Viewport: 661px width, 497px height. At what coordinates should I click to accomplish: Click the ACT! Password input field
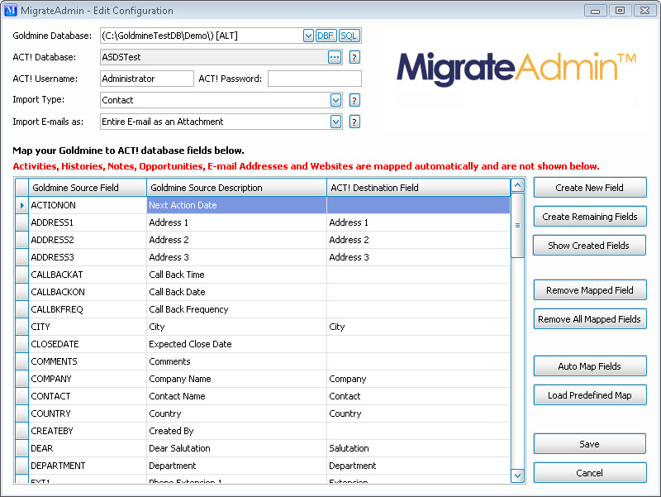coord(315,79)
